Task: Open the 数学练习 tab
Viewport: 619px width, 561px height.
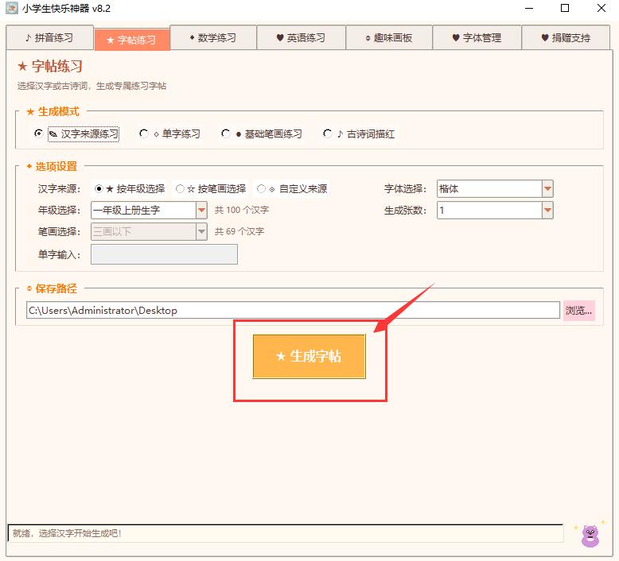Action: coord(213,38)
